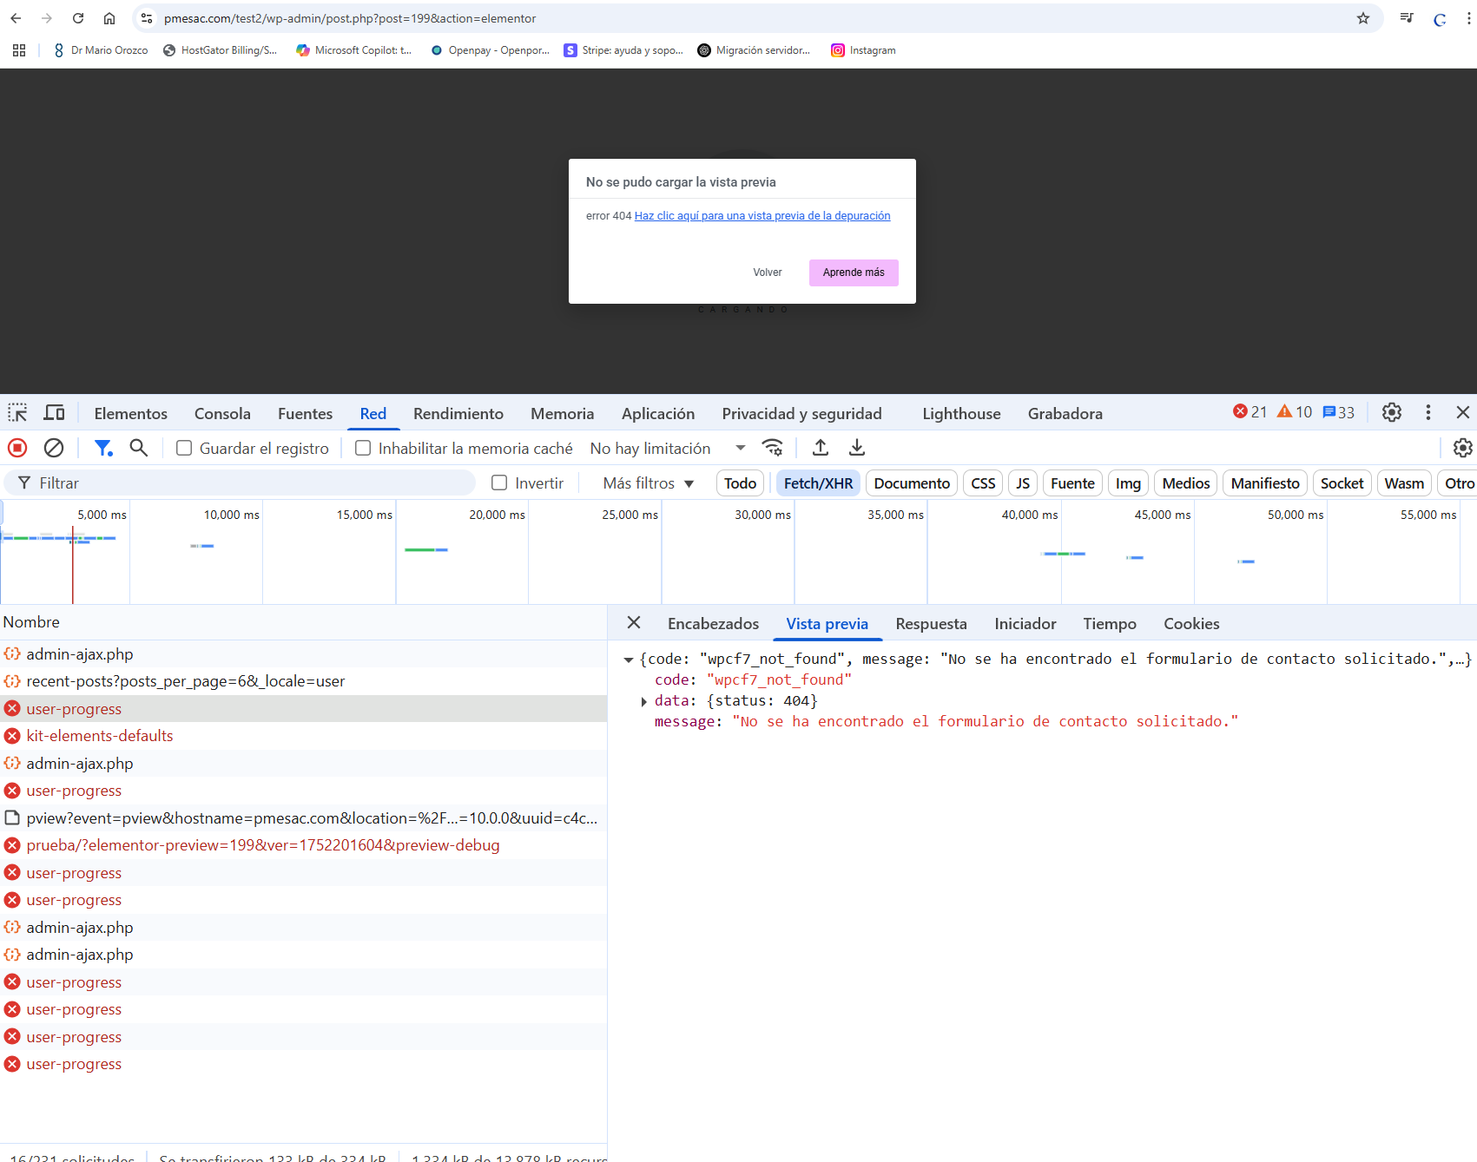Expand the Más filtros dropdown
The image size is (1477, 1162).
tap(648, 483)
